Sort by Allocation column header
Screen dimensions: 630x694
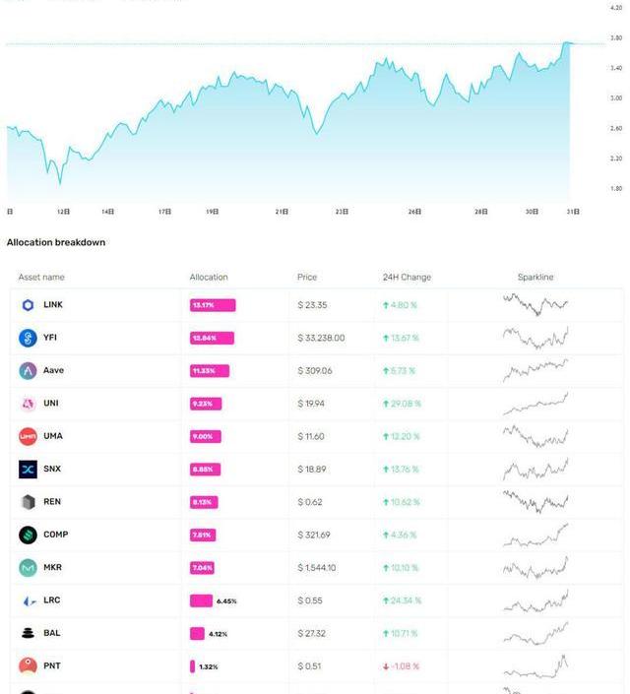pos(209,278)
